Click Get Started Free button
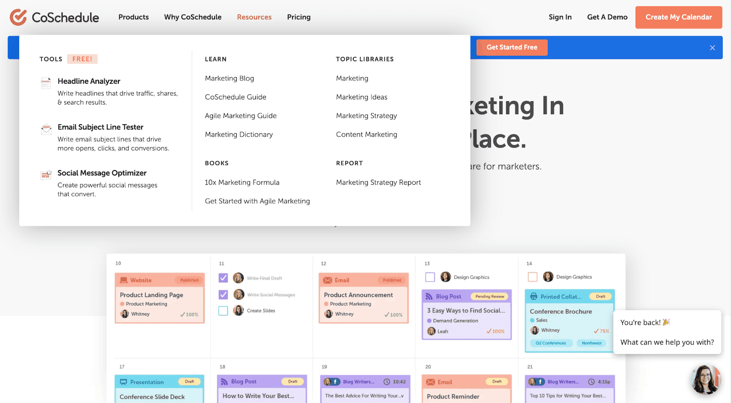Screen dimensions: 731x403 [512, 48]
